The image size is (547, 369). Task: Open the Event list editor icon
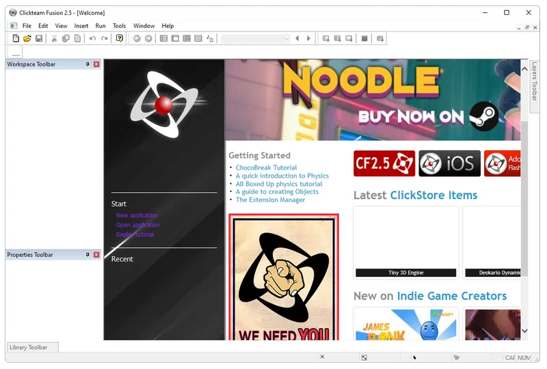tap(198, 38)
